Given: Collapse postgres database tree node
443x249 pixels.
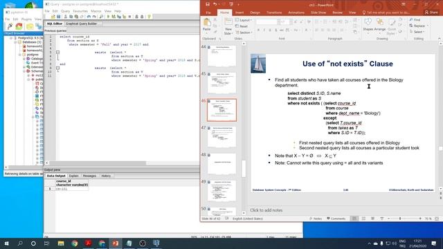Looking at the screenshot, I should pos(20,55).
